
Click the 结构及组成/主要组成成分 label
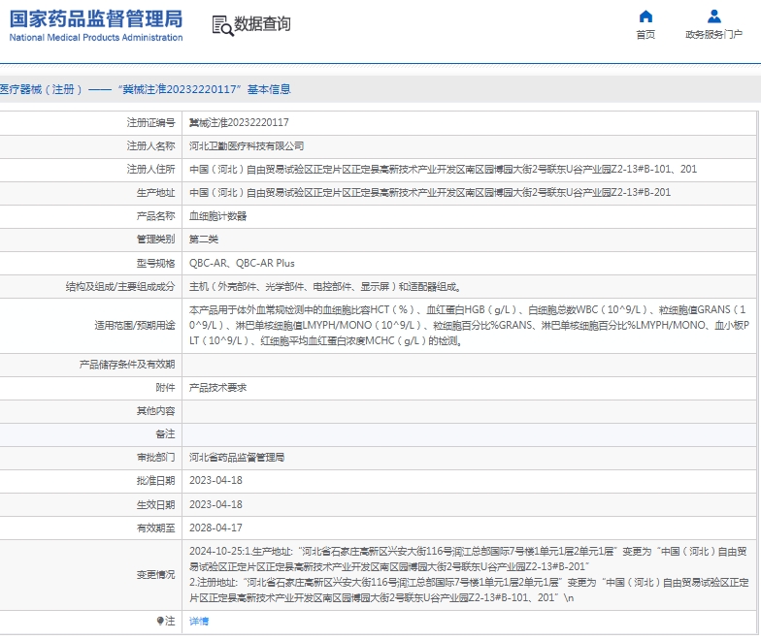[120, 287]
